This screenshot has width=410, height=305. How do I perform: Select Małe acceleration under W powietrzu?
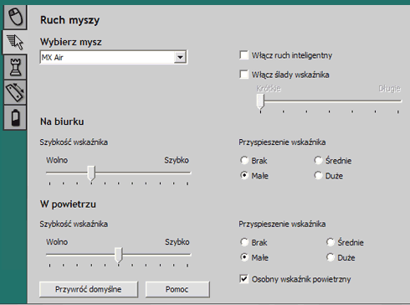point(244,257)
